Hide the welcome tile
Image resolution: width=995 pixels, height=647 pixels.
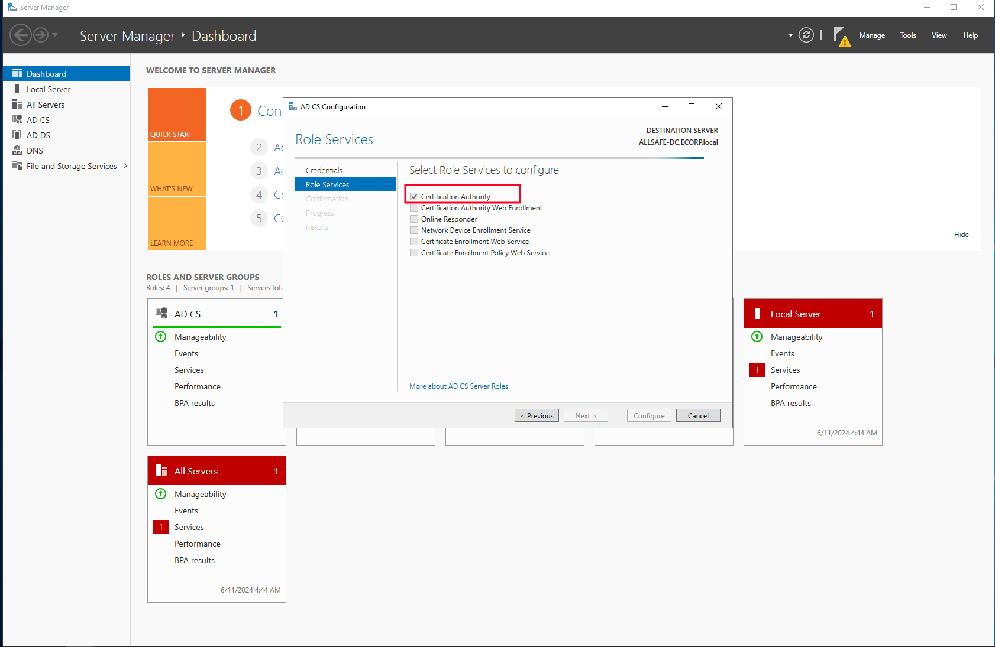[961, 235]
